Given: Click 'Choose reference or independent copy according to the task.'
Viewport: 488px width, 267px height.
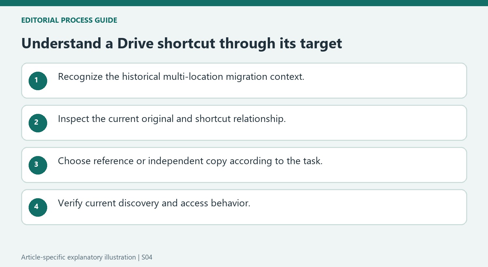Looking at the screenshot, I should [190, 161].
